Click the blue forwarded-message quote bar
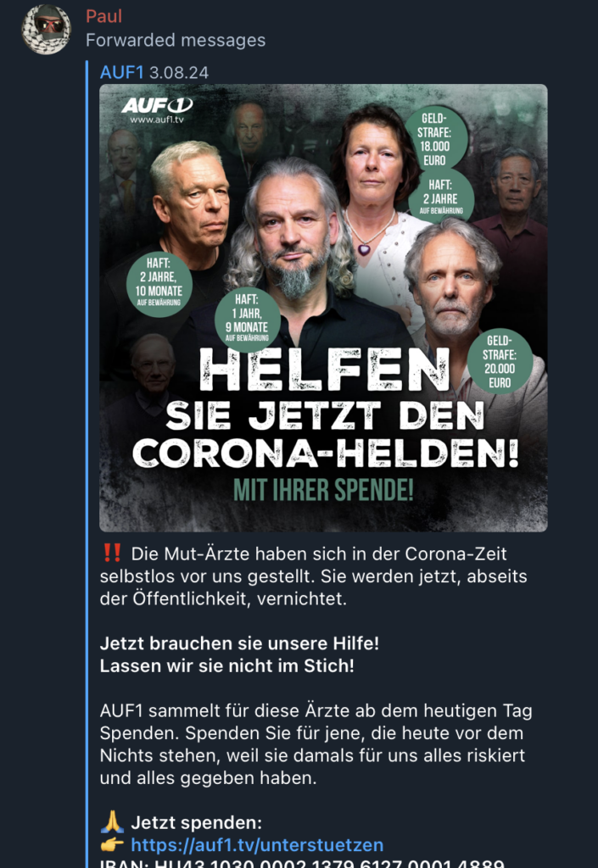This screenshot has width=598, height=868. (87, 464)
